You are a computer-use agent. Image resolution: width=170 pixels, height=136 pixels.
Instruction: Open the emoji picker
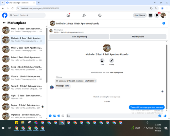(x=160, y=116)
